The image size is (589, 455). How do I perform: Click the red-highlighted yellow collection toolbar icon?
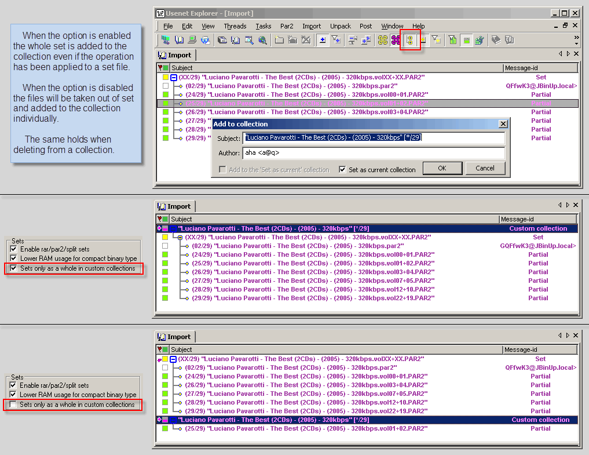point(411,40)
